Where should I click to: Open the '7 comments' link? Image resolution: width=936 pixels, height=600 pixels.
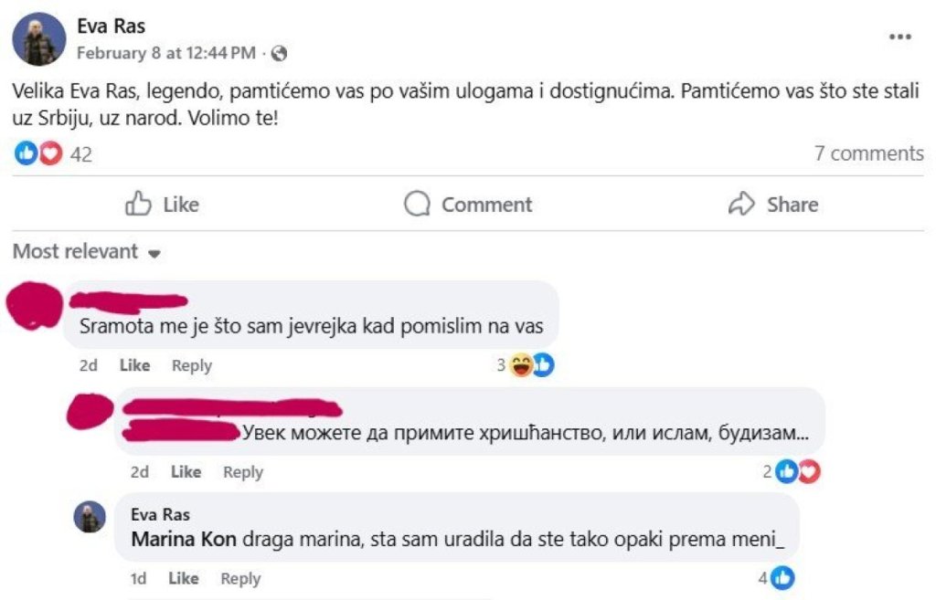pos(868,153)
